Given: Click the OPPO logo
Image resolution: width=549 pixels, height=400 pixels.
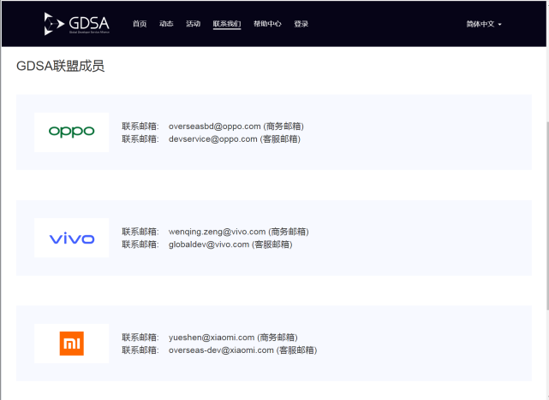Looking at the screenshot, I should [71, 132].
